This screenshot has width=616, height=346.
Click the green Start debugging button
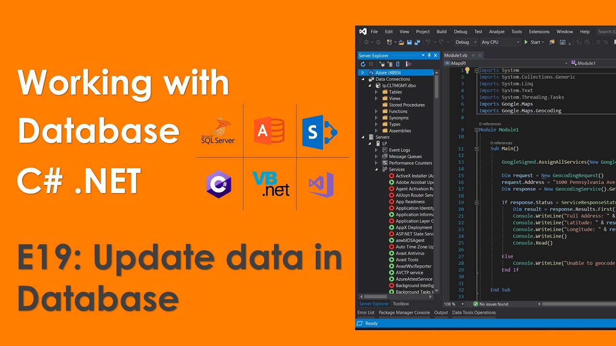pos(532,42)
